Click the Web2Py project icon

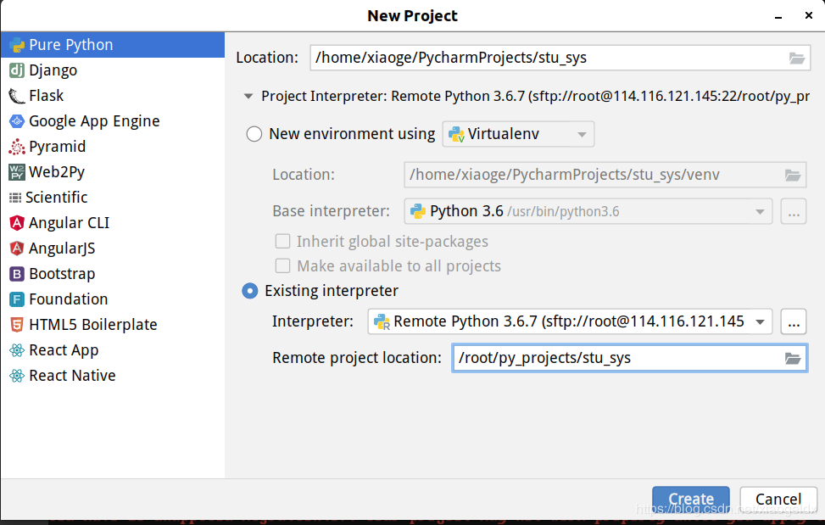click(17, 172)
